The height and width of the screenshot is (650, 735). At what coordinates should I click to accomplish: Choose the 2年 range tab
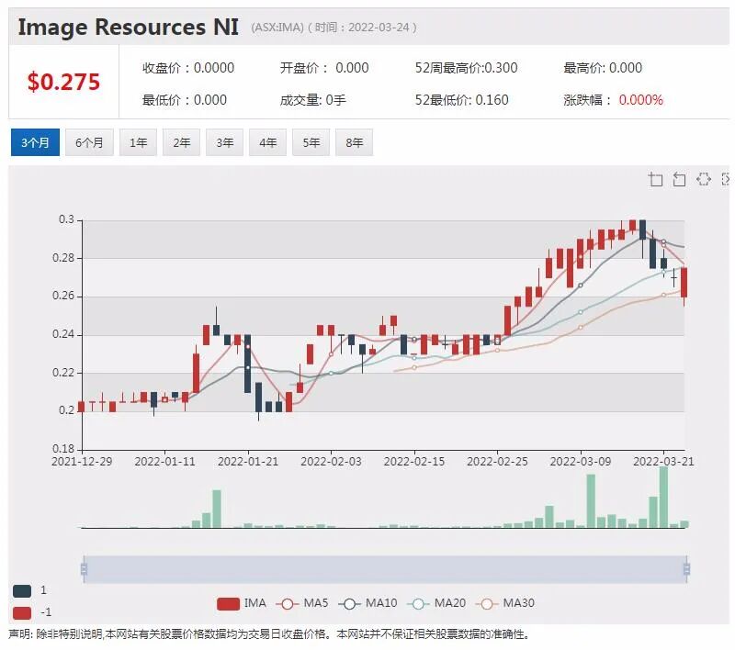(181, 142)
